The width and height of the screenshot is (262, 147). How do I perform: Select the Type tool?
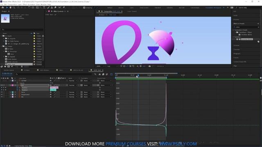pyautogui.click(x=44, y=7)
